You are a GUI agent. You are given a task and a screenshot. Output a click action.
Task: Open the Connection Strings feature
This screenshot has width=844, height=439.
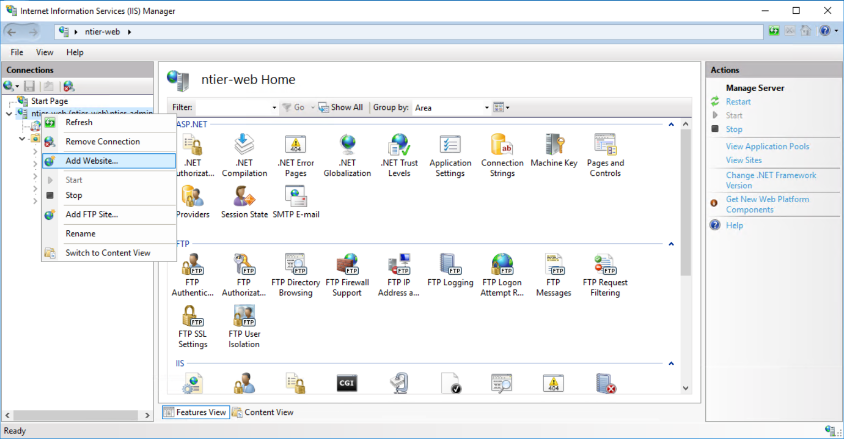click(501, 154)
